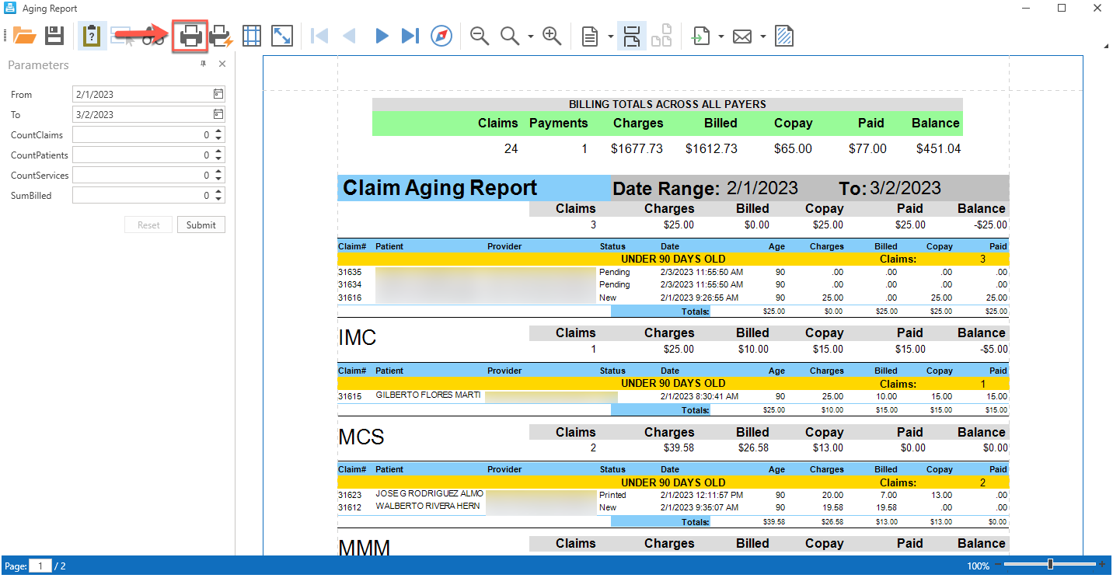Zoom out with minus magnifier icon
This screenshot has width=1113, height=578.
[480, 36]
